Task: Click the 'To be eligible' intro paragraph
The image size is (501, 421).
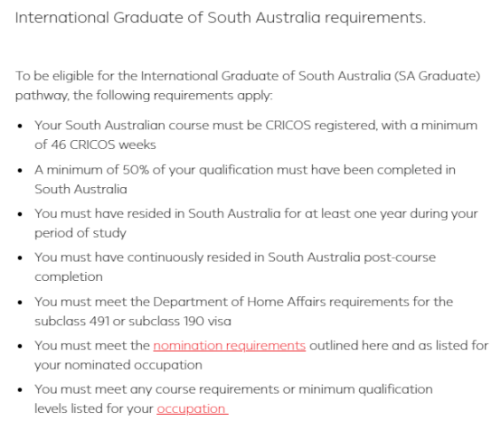Action: click(x=248, y=86)
